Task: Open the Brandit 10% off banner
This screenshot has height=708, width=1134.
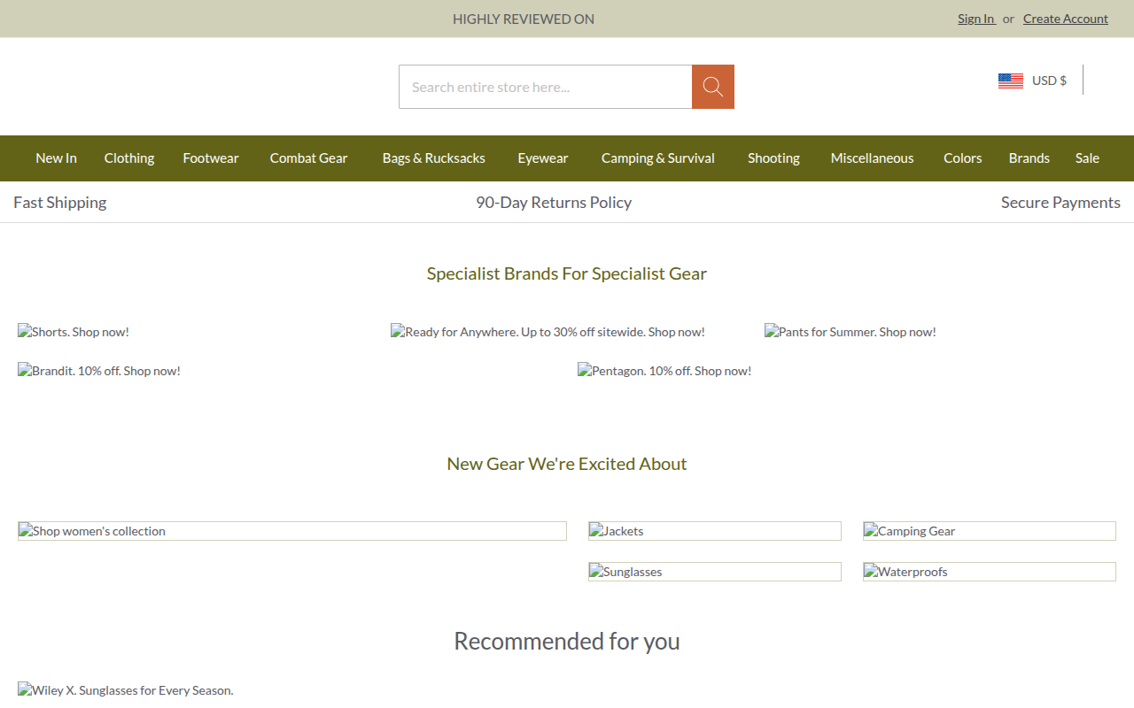Action: point(99,371)
